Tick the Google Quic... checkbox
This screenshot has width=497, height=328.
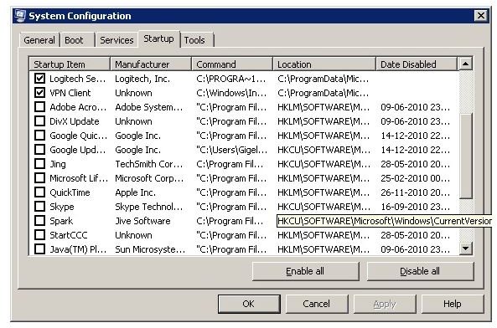[x=39, y=136]
